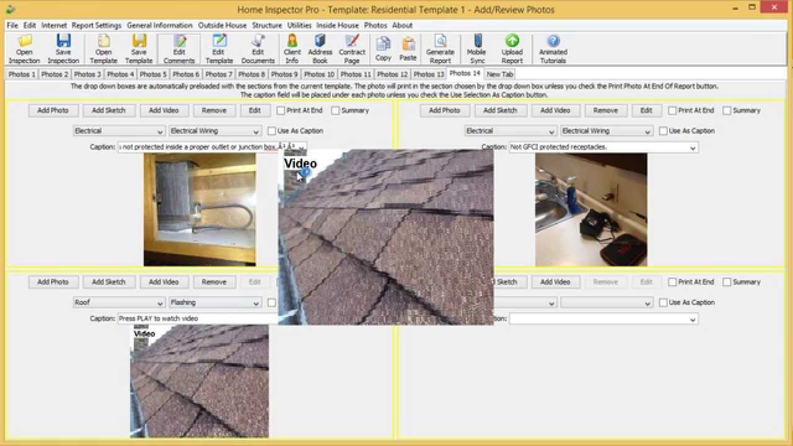Click Remove for GFCI photo

(605, 110)
